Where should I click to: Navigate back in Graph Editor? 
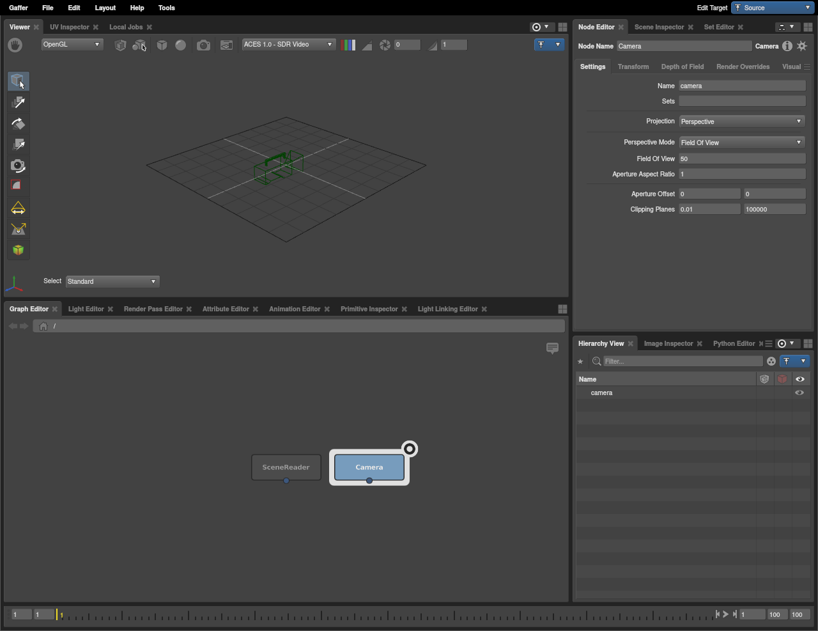pos(13,326)
